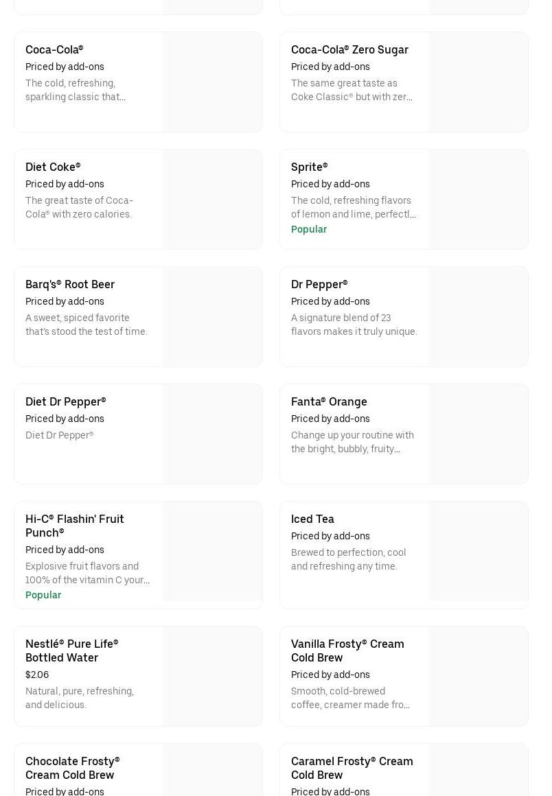The image size is (552, 796).
Task: Choose Caramel Frosty® Cream Cold Brew title
Action: coord(352,768)
